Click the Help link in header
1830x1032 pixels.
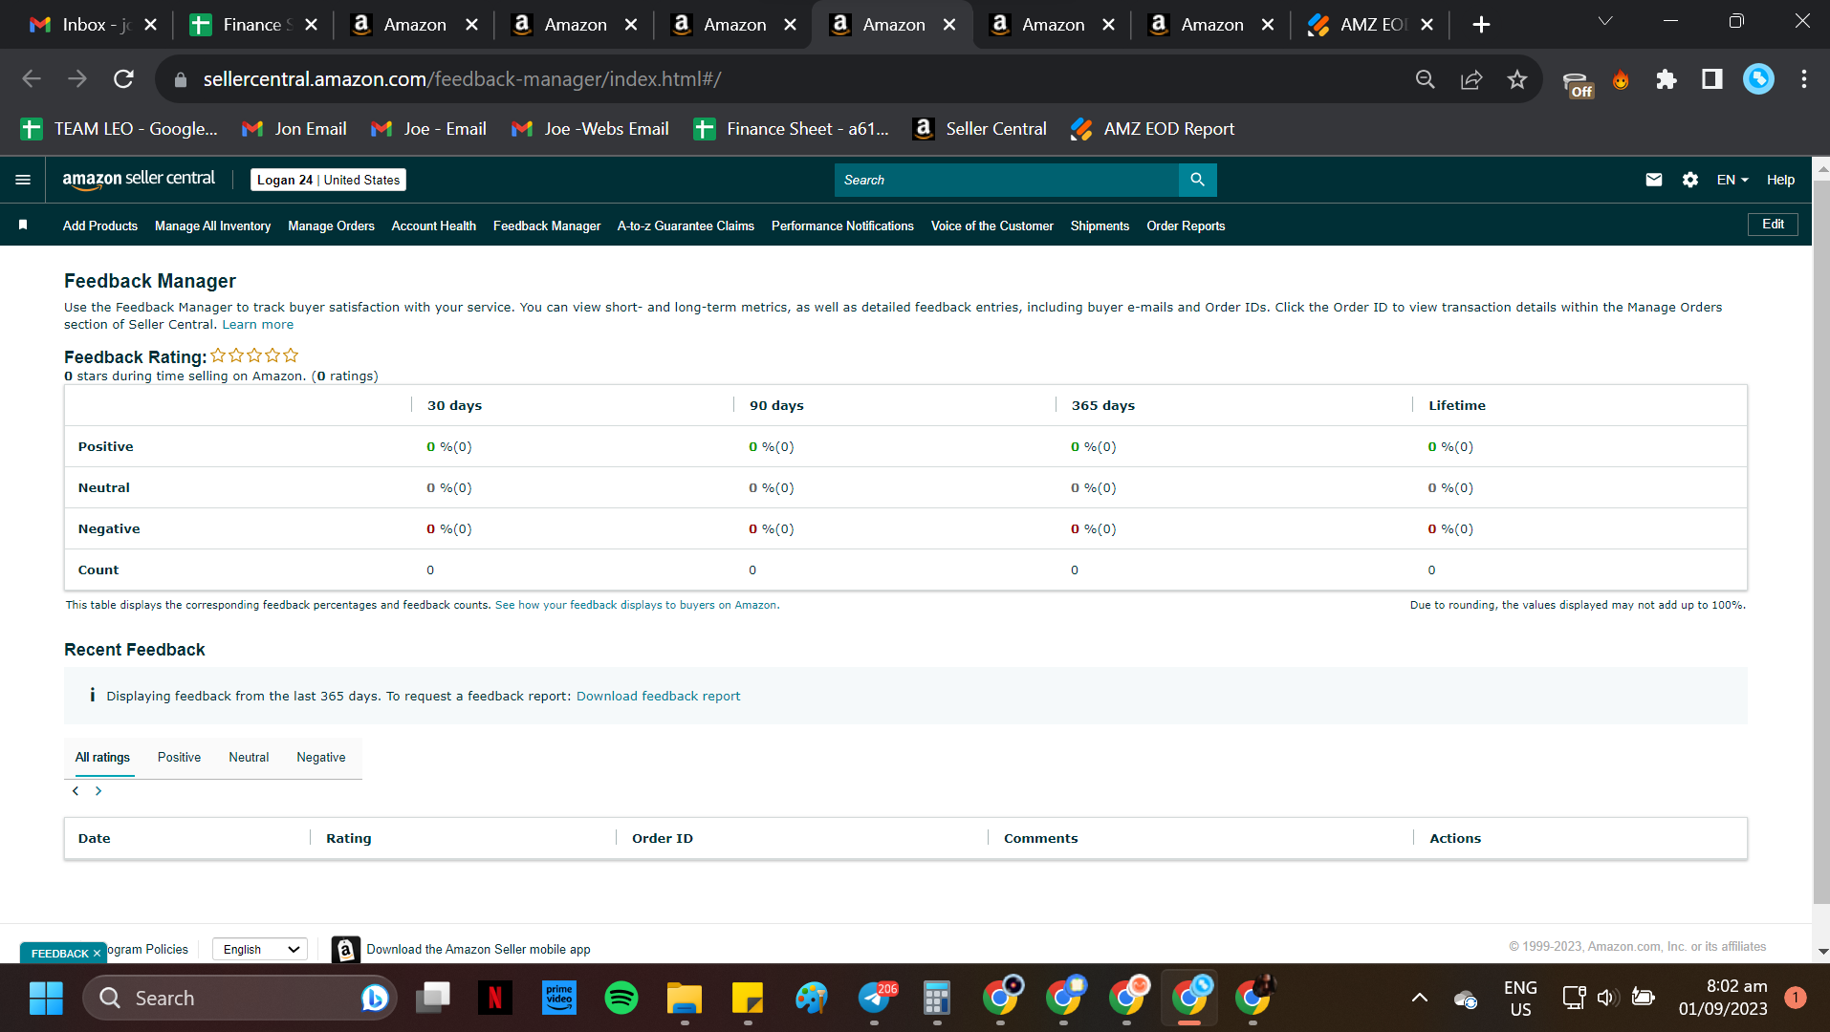[1780, 180]
